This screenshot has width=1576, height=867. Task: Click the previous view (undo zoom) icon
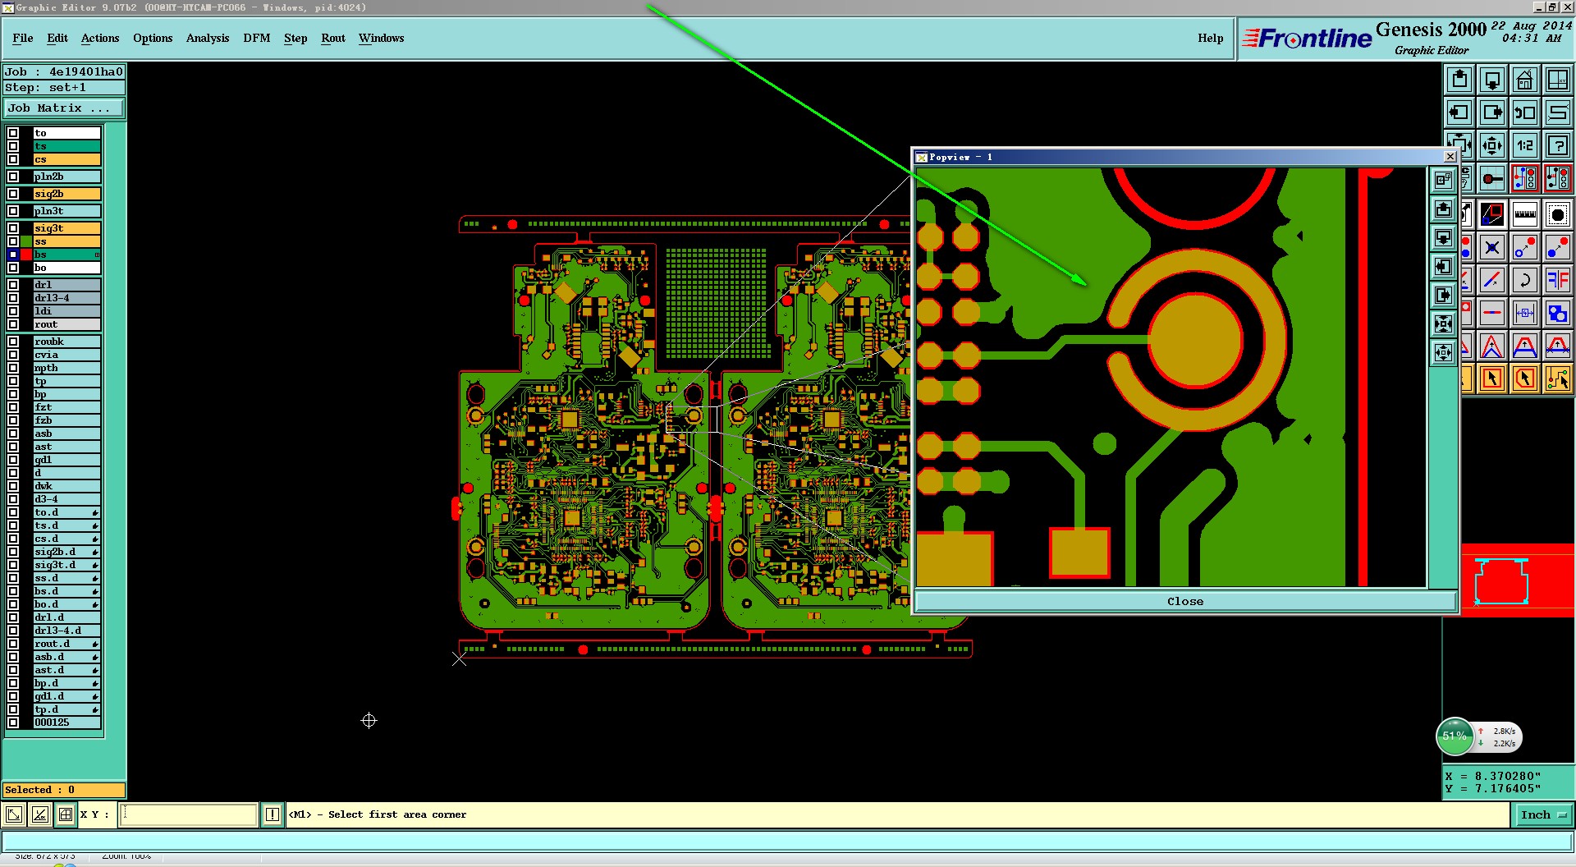point(1525,112)
